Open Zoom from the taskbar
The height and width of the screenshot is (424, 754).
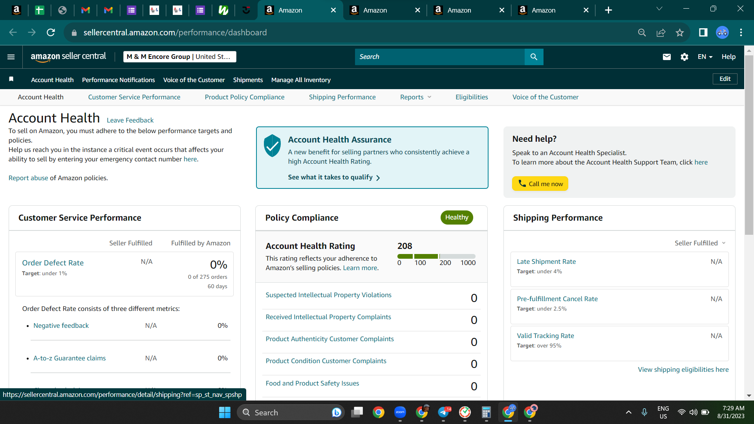[400, 412]
